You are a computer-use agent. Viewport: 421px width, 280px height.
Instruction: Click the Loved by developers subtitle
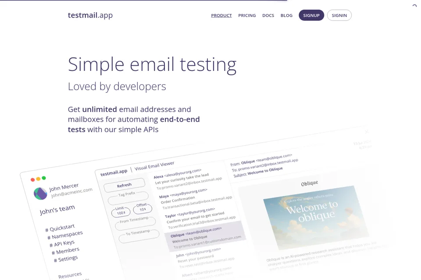click(x=117, y=87)
